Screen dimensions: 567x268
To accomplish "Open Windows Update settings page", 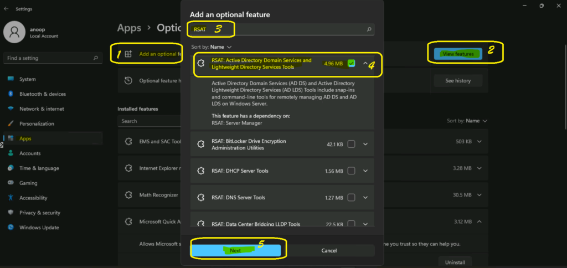I will 53,227.
